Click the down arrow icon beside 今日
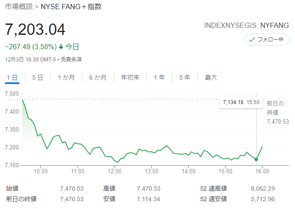The height and width of the screenshot is (209, 295). pyautogui.click(x=61, y=47)
